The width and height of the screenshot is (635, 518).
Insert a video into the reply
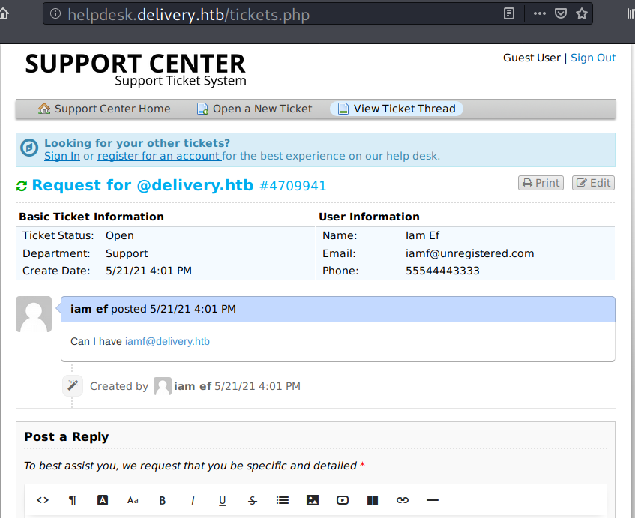(343, 500)
